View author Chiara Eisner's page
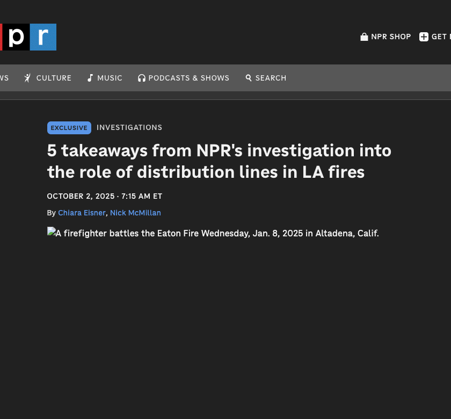451x419 pixels. pyautogui.click(x=82, y=213)
